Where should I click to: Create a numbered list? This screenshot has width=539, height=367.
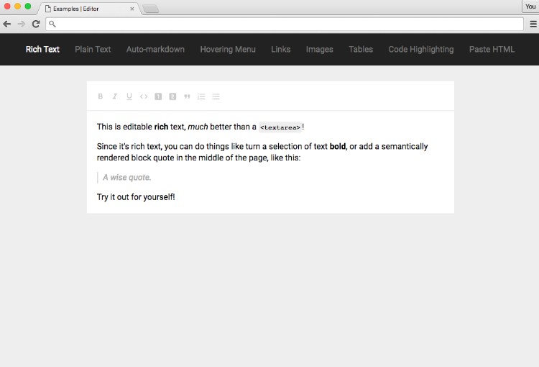(201, 96)
